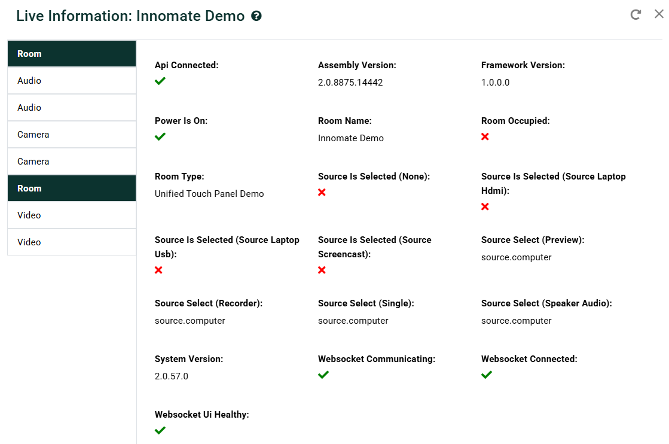Click the Websocket Connected label
Screen dimensions: 669x444
coord(530,359)
